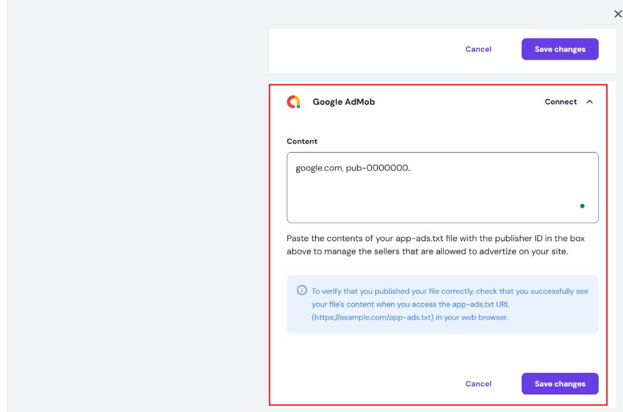Click the Google AdMob logo icon
The width and height of the screenshot is (623, 412).
pyautogui.click(x=293, y=102)
